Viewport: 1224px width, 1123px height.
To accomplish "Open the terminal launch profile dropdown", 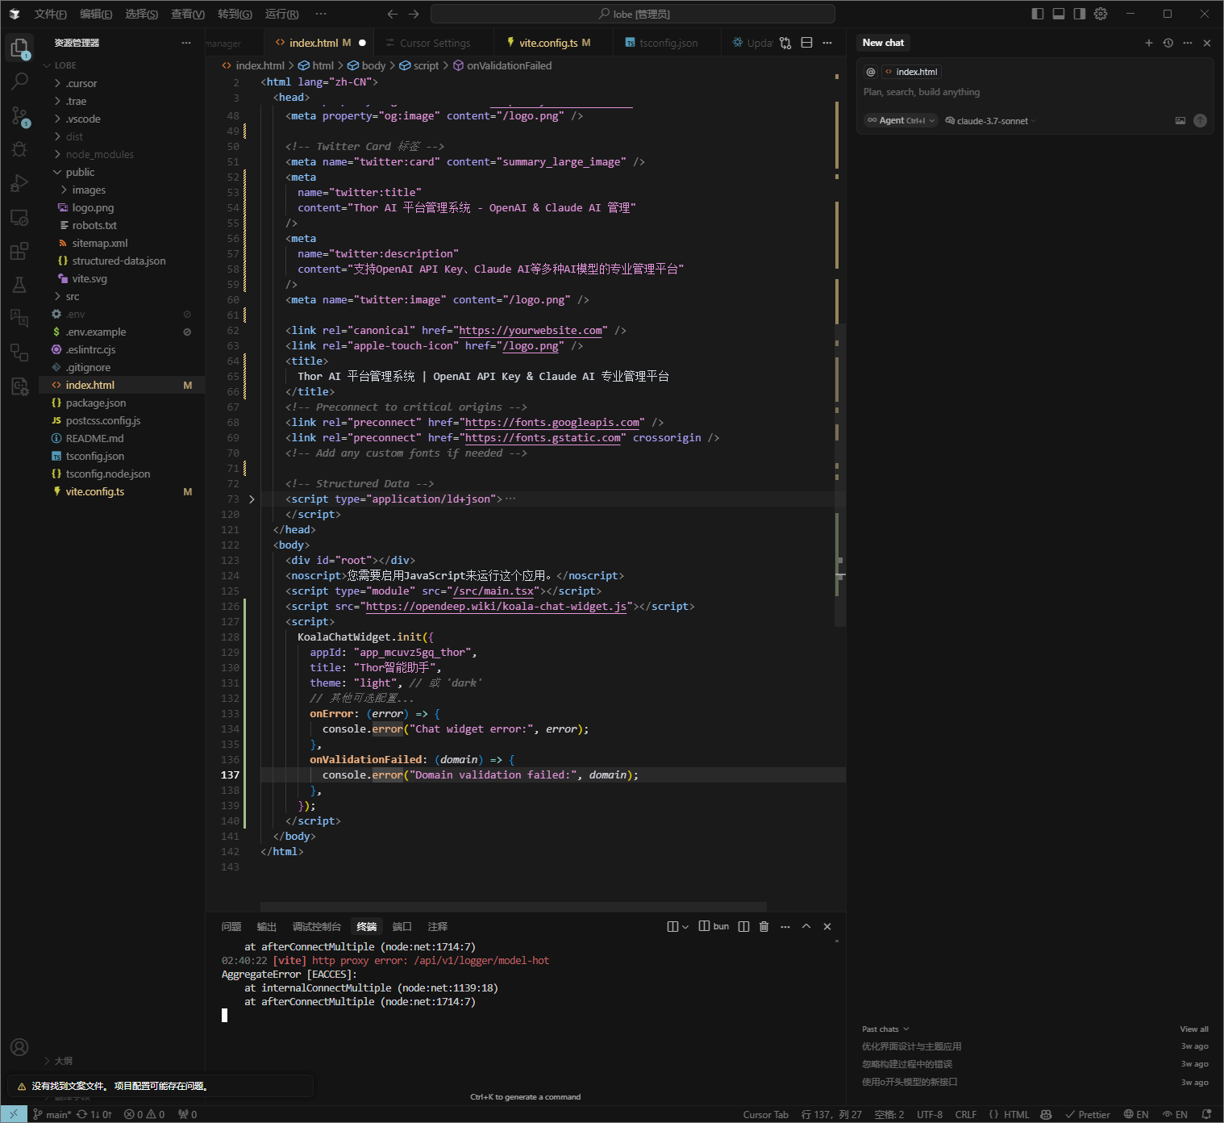I will click(x=684, y=926).
